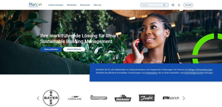Focus the Suchen search field
The image size is (222, 107).
click(152, 5)
